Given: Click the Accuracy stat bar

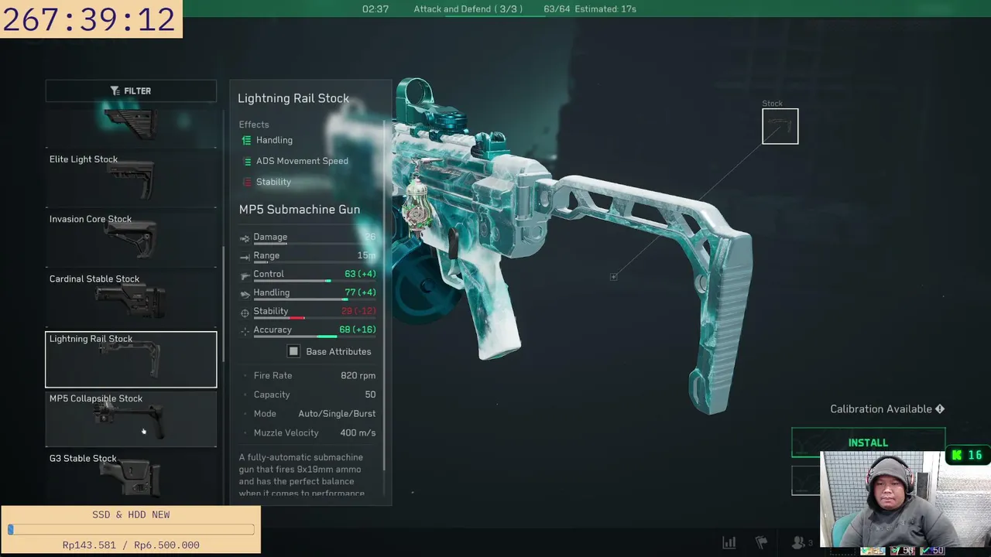Looking at the screenshot, I should pyautogui.click(x=314, y=337).
